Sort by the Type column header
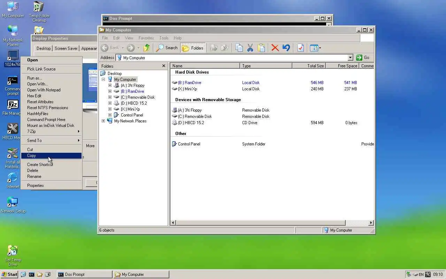This screenshot has width=446, height=279. 266,66
